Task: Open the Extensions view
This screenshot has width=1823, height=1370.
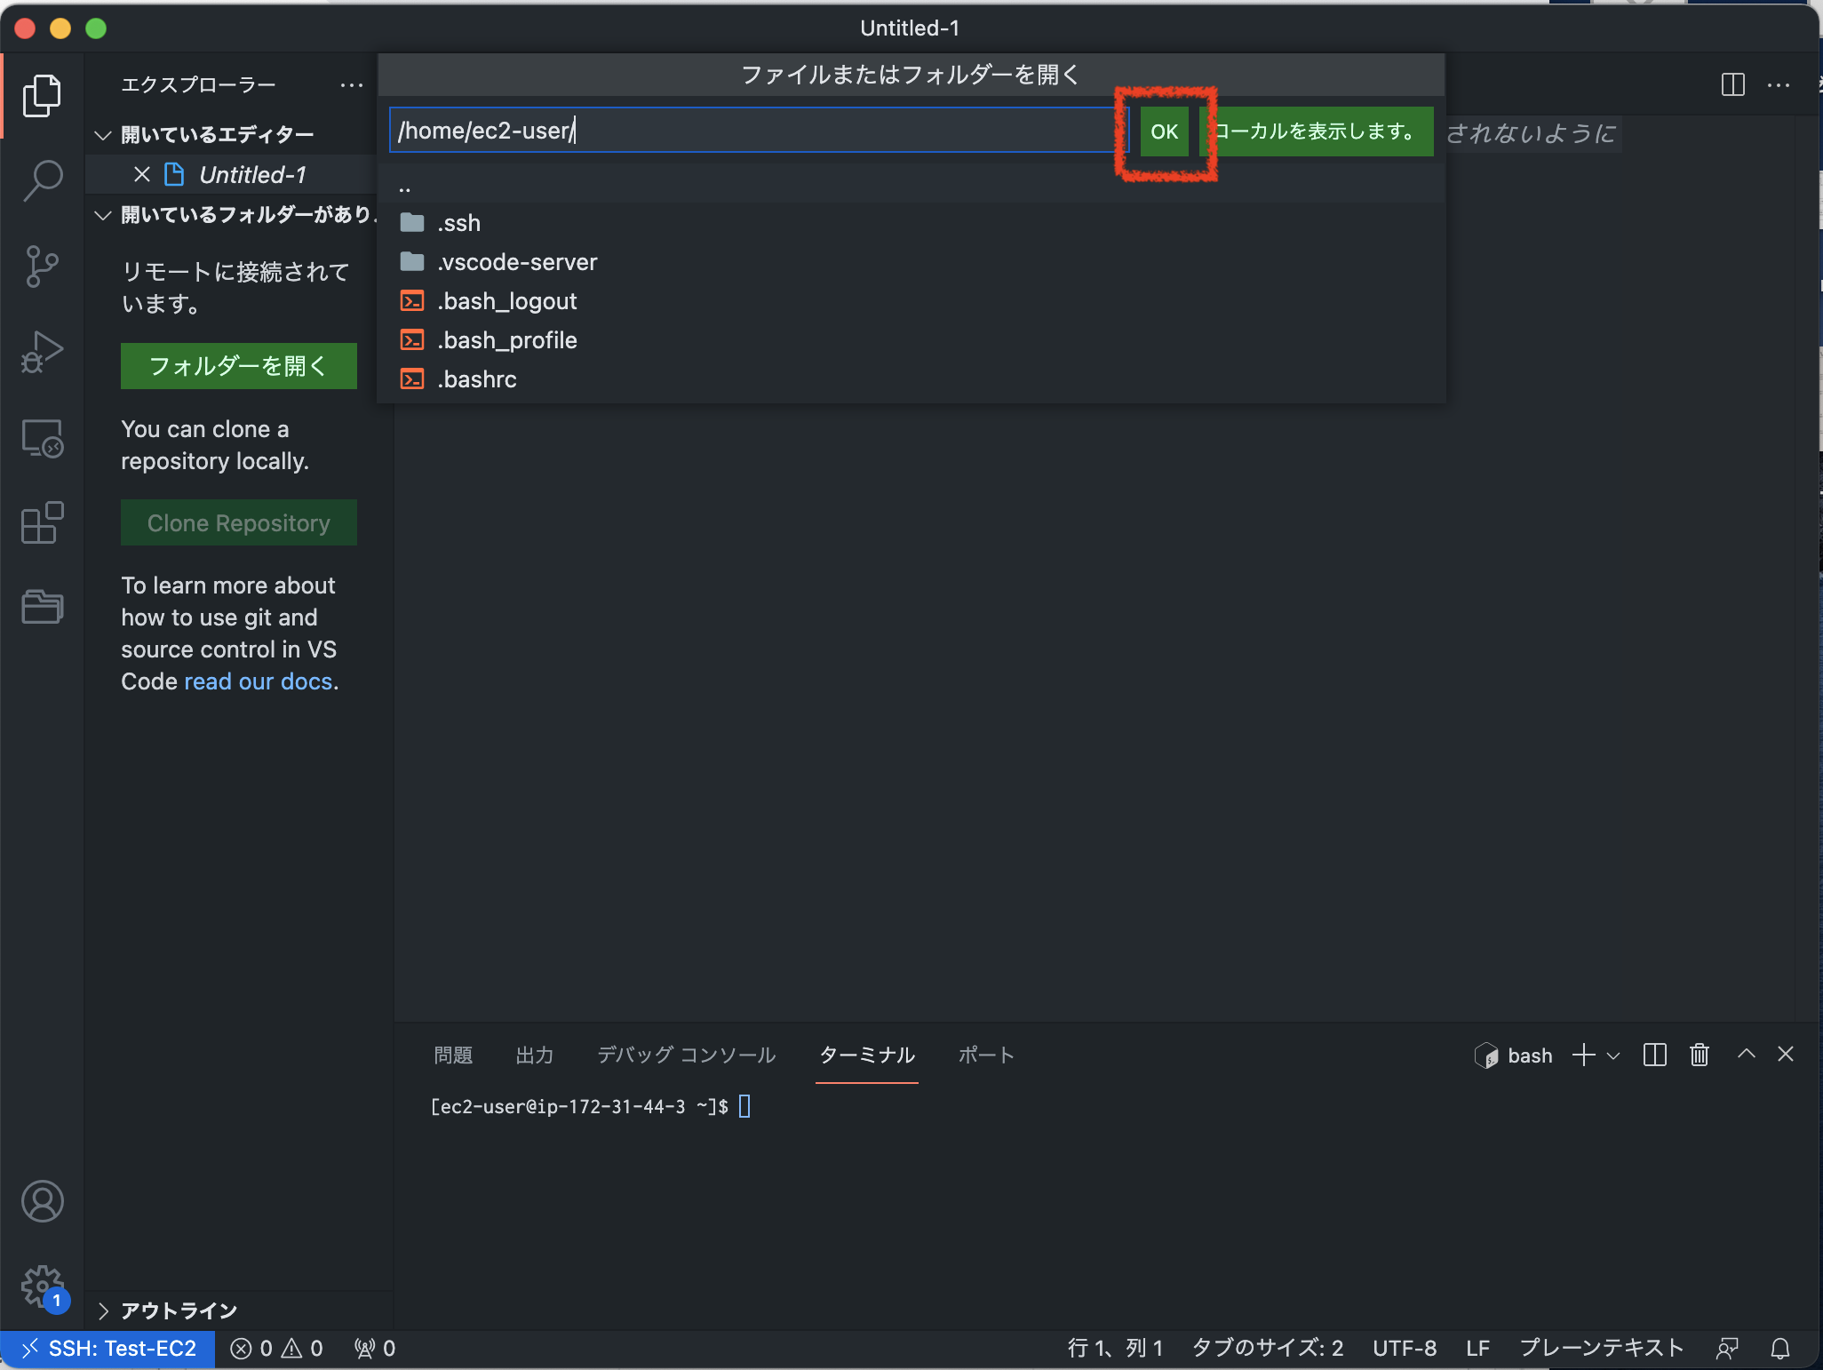Action: click(42, 523)
